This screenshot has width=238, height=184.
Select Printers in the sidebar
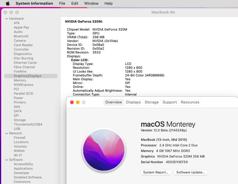click(20, 102)
